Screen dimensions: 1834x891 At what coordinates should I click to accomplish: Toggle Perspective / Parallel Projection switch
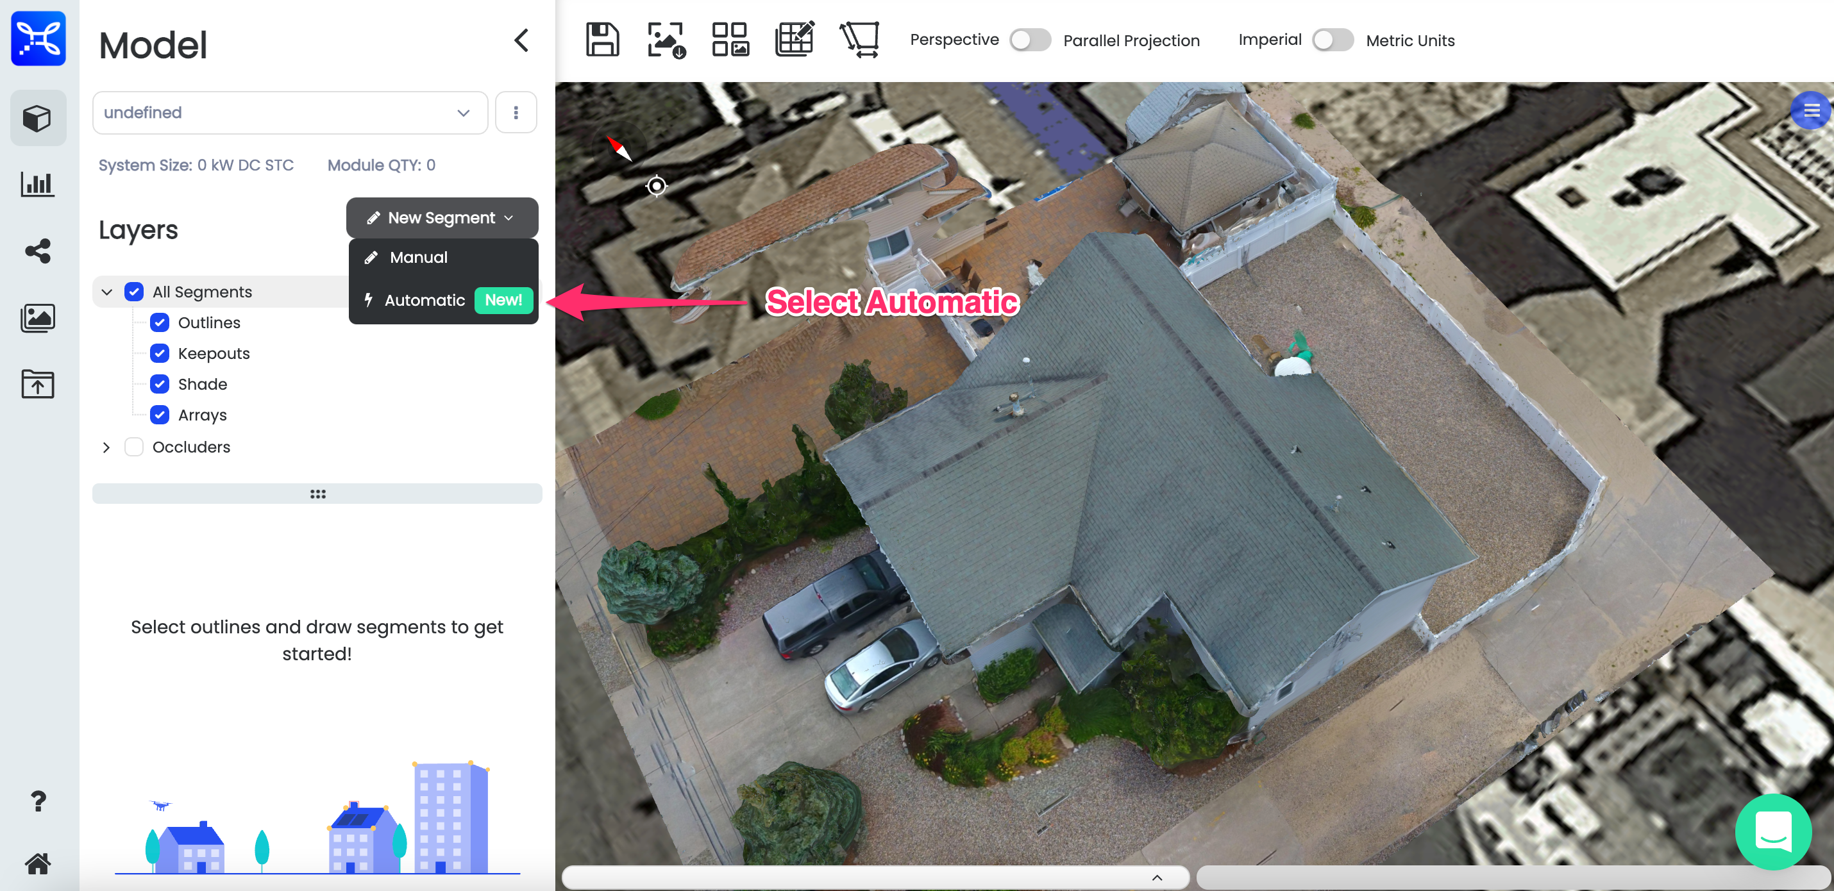(x=1029, y=40)
